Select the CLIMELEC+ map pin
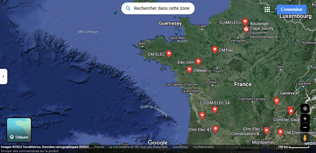This screenshot has height=153, width=316. [x=245, y=22]
